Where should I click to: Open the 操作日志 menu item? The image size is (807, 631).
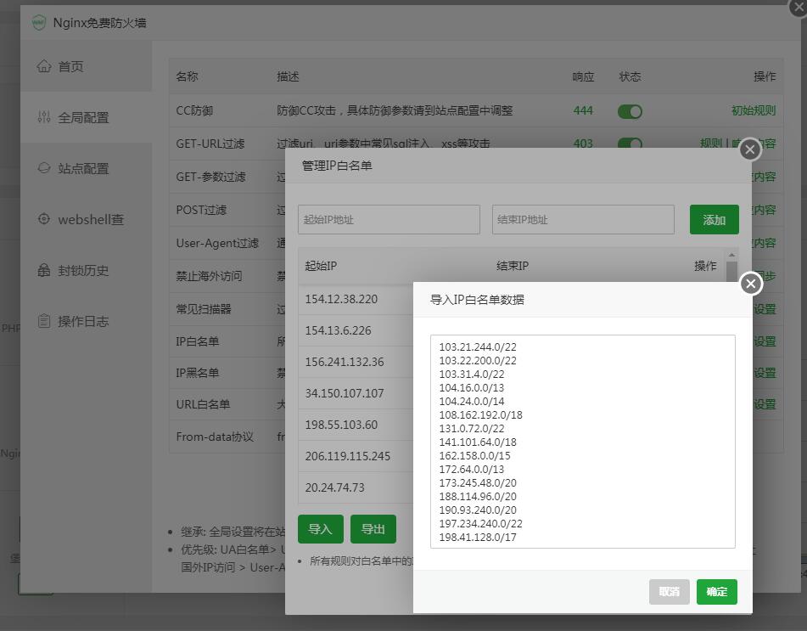(x=83, y=322)
